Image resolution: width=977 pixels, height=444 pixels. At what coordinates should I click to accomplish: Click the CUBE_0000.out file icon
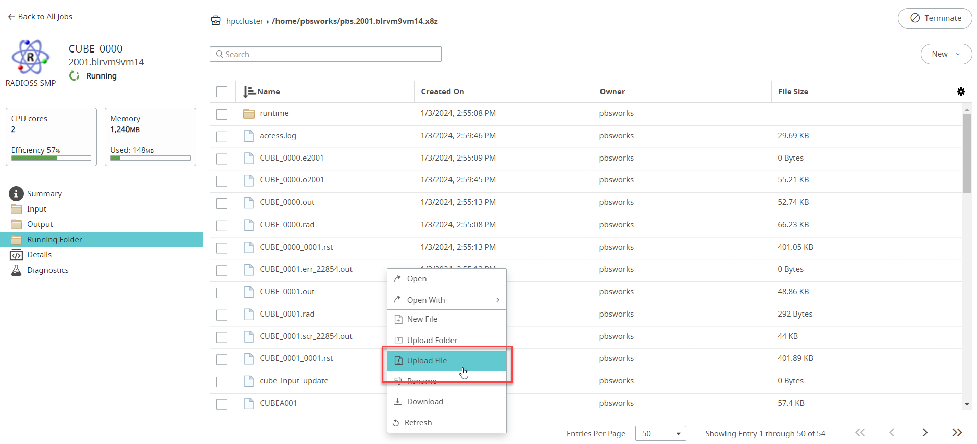click(x=249, y=202)
